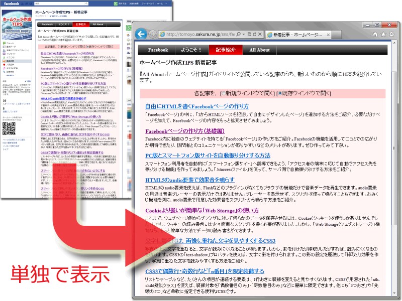Screen dimensions: 402x301
Task: Click the 基本データを編集 pencil link under the page title
Action: (x=58, y=16)
